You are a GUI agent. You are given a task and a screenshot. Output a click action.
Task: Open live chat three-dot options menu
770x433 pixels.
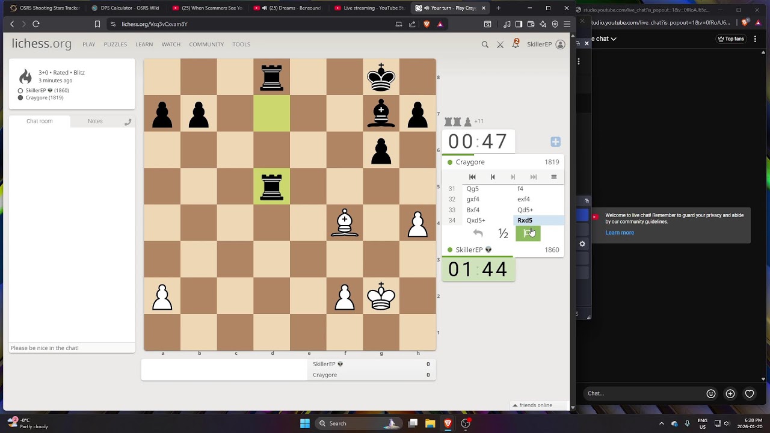click(x=756, y=38)
